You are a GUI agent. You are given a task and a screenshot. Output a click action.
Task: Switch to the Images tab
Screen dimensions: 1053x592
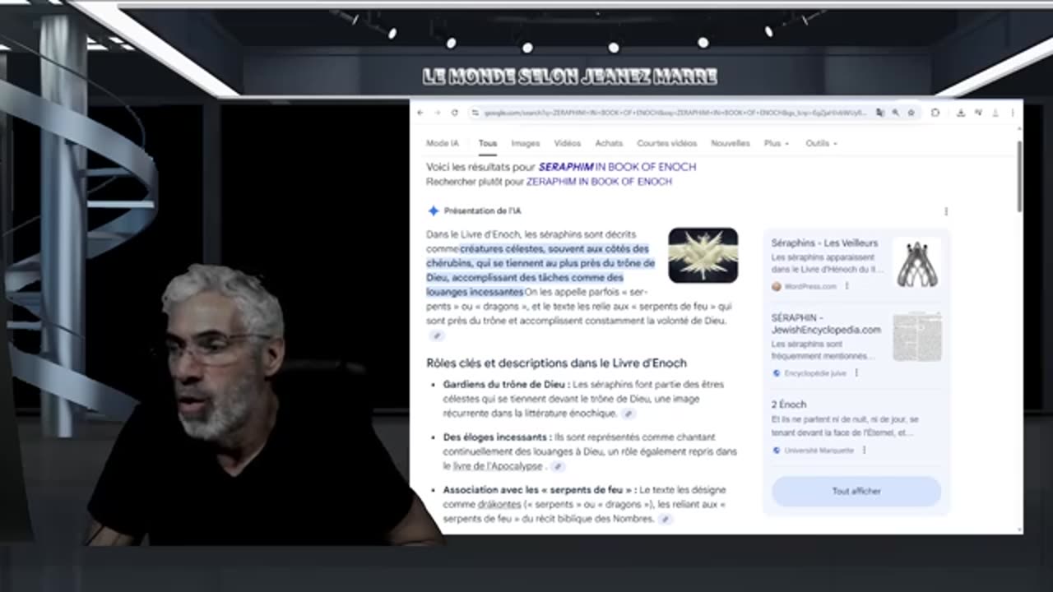pos(525,143)
